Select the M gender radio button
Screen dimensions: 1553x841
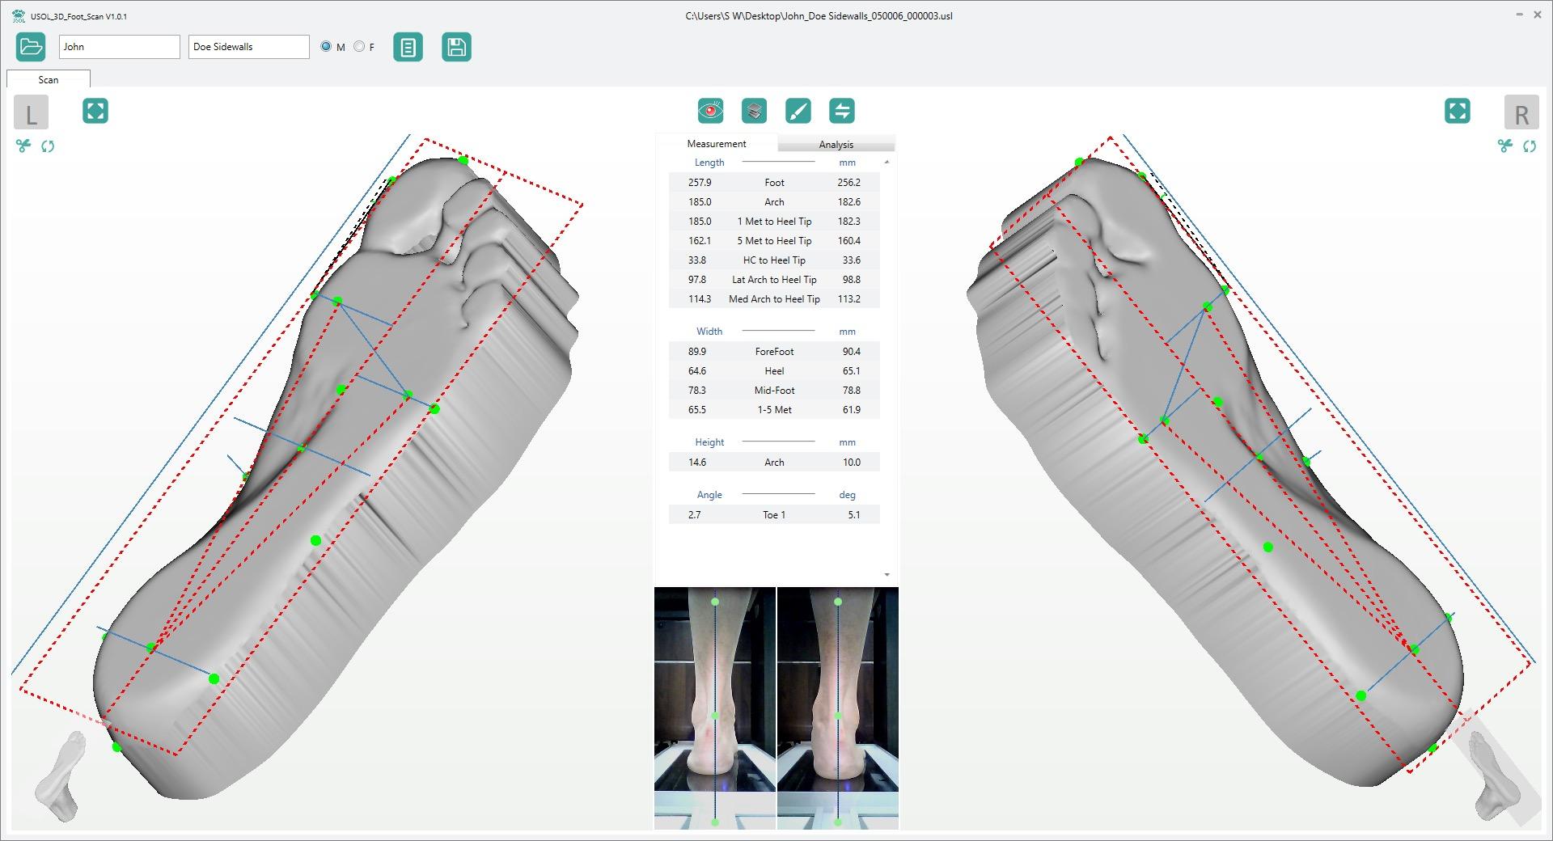click(326, 47)
